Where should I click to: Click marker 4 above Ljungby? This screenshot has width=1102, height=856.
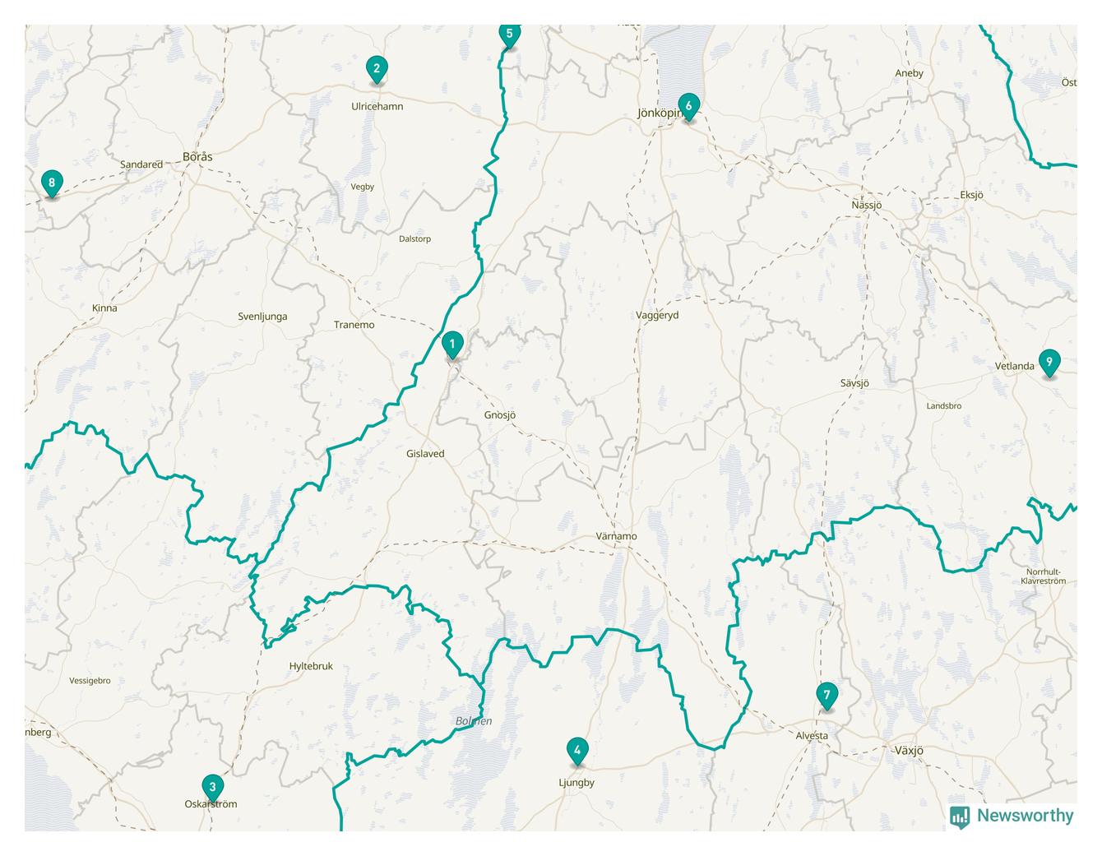point(577,752)
